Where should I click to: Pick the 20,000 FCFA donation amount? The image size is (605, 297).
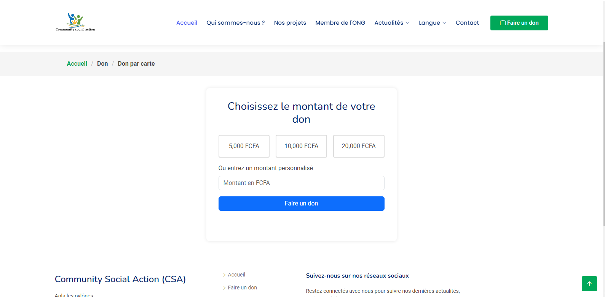coord(359,146)
